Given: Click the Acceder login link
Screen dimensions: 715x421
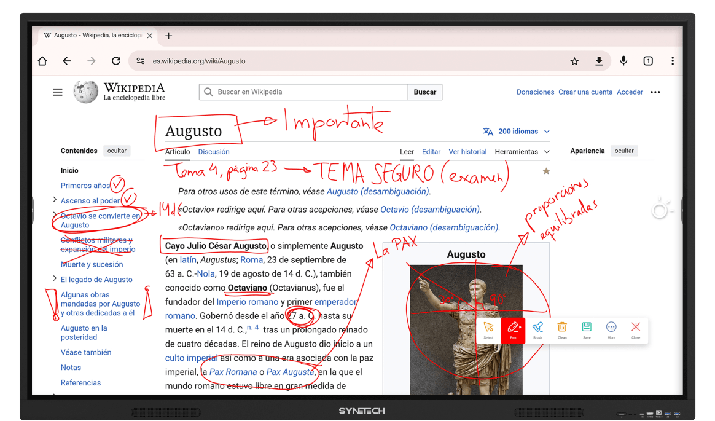Looking at the screenshot, I should (x=630, y=92).
